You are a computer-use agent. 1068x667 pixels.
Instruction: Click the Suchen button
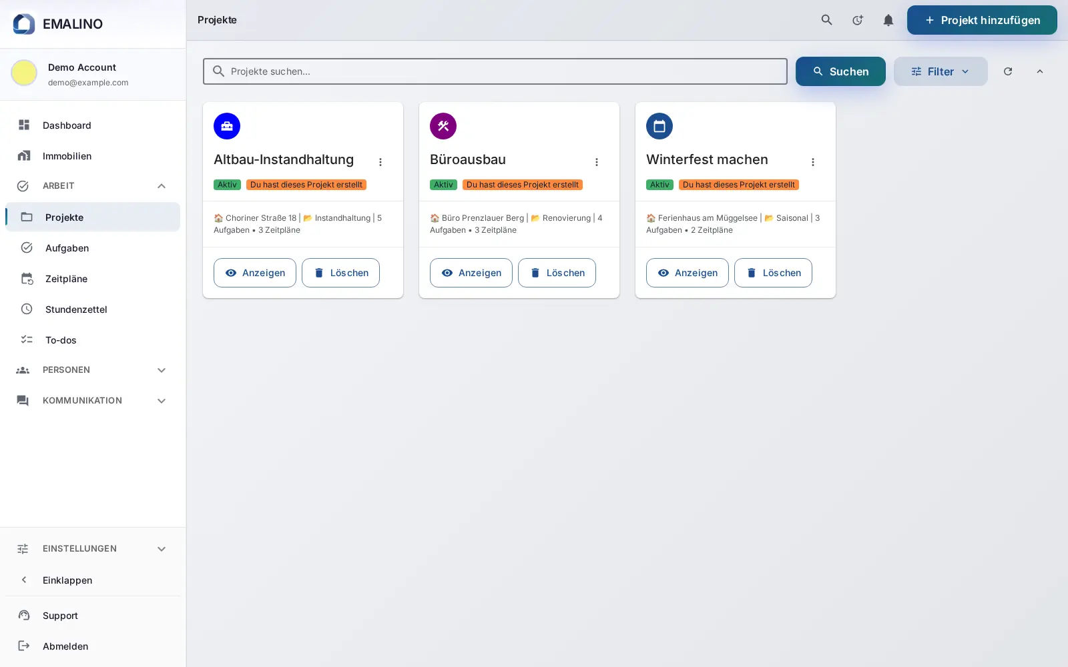point(840,71)
